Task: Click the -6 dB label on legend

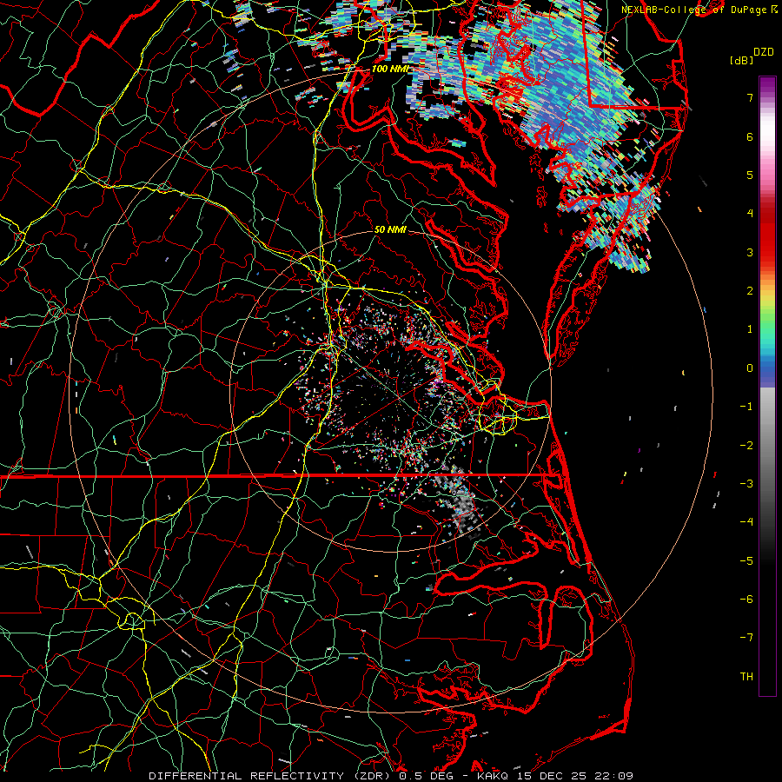Action: [746, 600]
